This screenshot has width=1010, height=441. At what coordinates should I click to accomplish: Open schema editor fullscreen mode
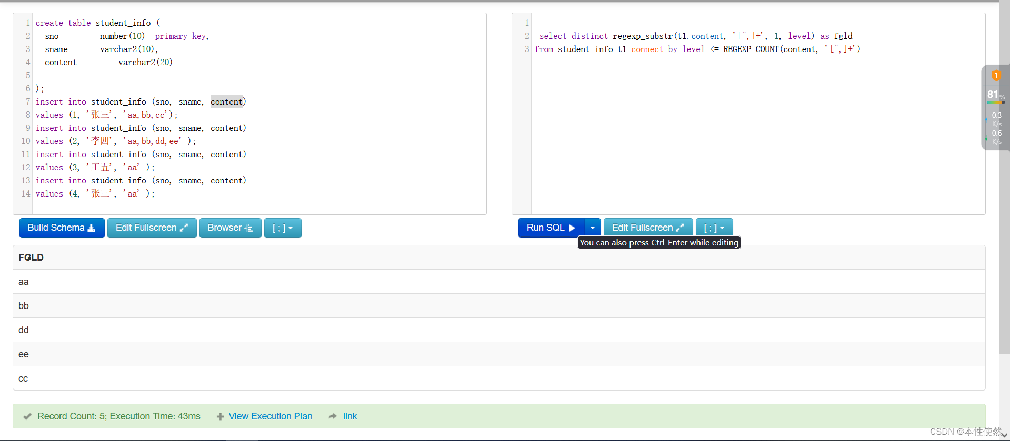[152, 228]
